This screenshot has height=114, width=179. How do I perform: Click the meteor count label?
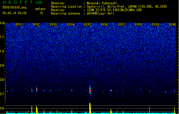pyautogui.click(x=40, y=9)
